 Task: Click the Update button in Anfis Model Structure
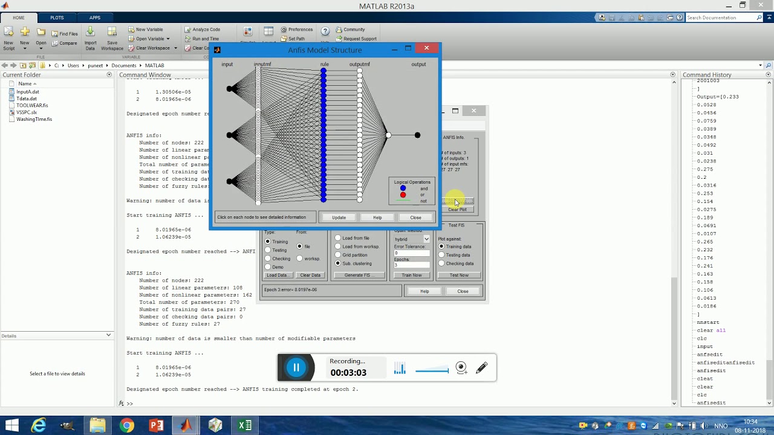[339, 217]
